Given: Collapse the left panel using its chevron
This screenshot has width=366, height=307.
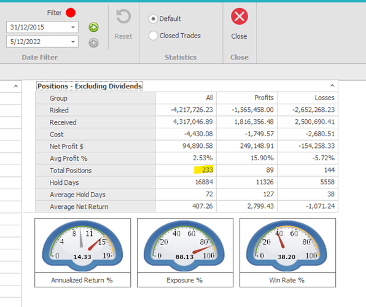Looking at the screenshot, I should pos(15,86).
